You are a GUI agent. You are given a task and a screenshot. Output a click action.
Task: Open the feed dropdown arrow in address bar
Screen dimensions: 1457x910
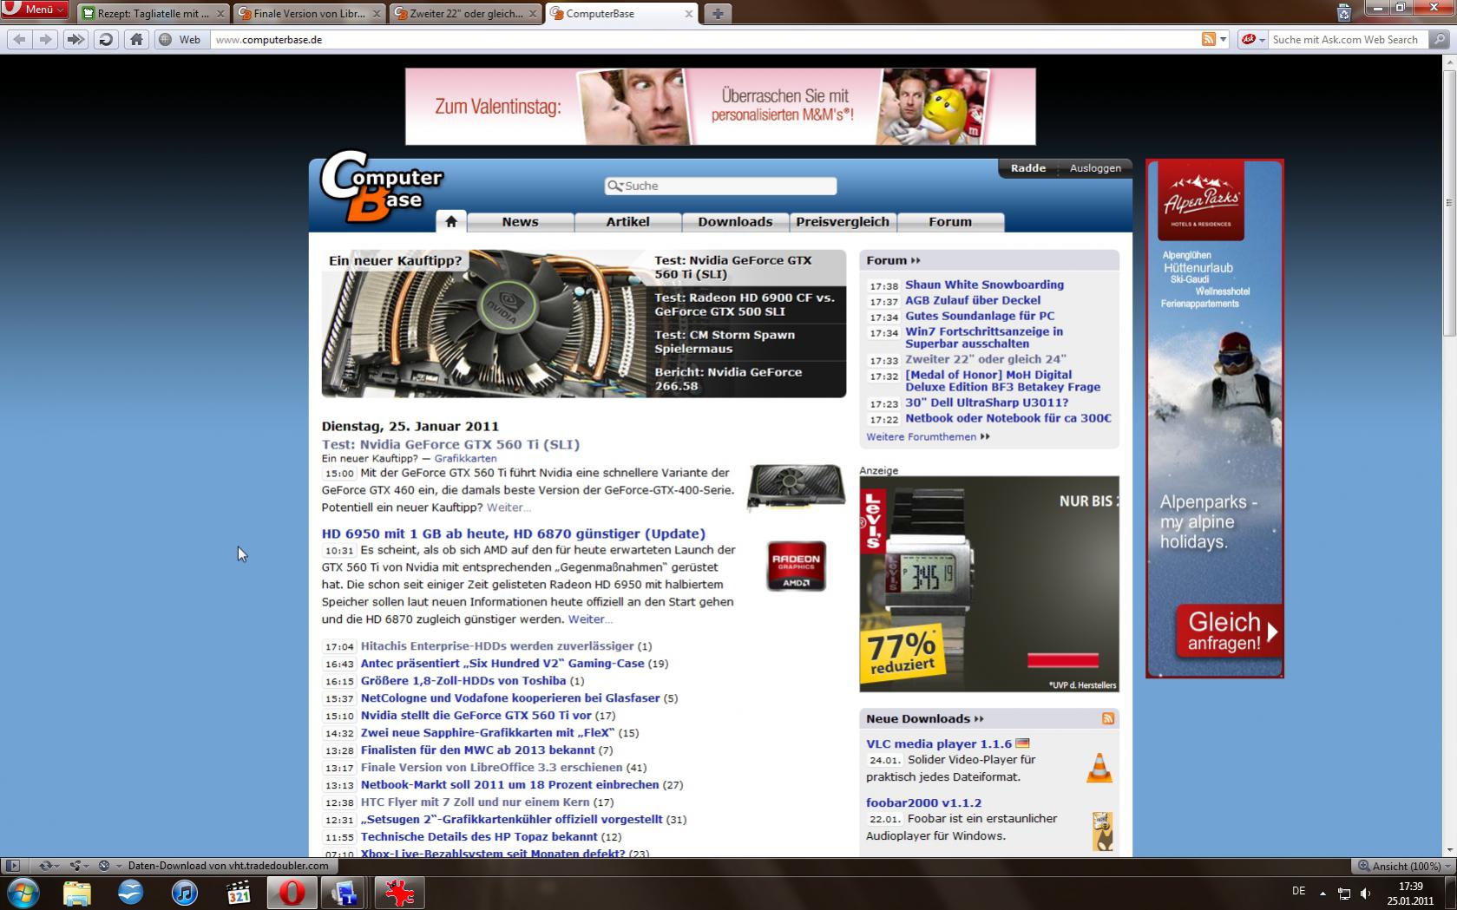pos(1223,39)
